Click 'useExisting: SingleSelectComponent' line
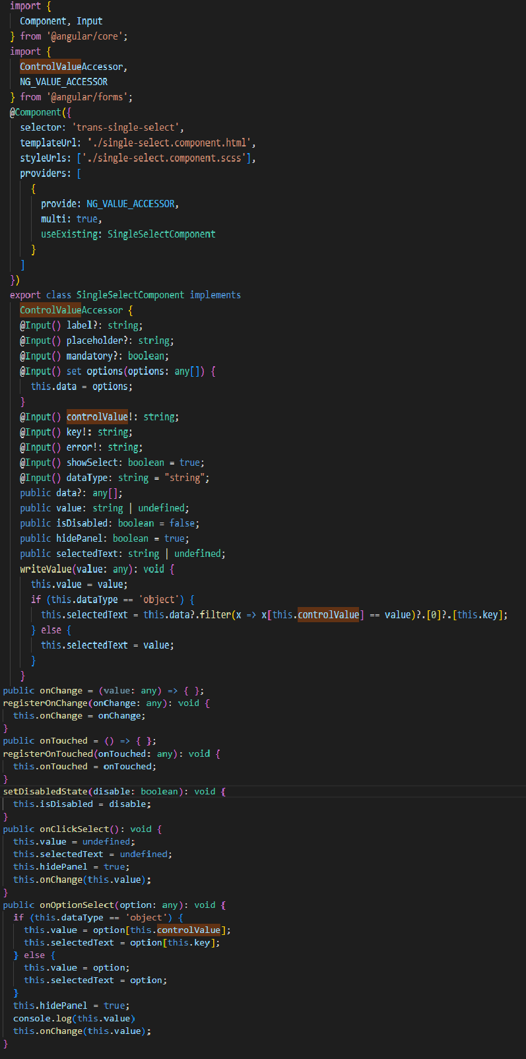 (128, 234)
